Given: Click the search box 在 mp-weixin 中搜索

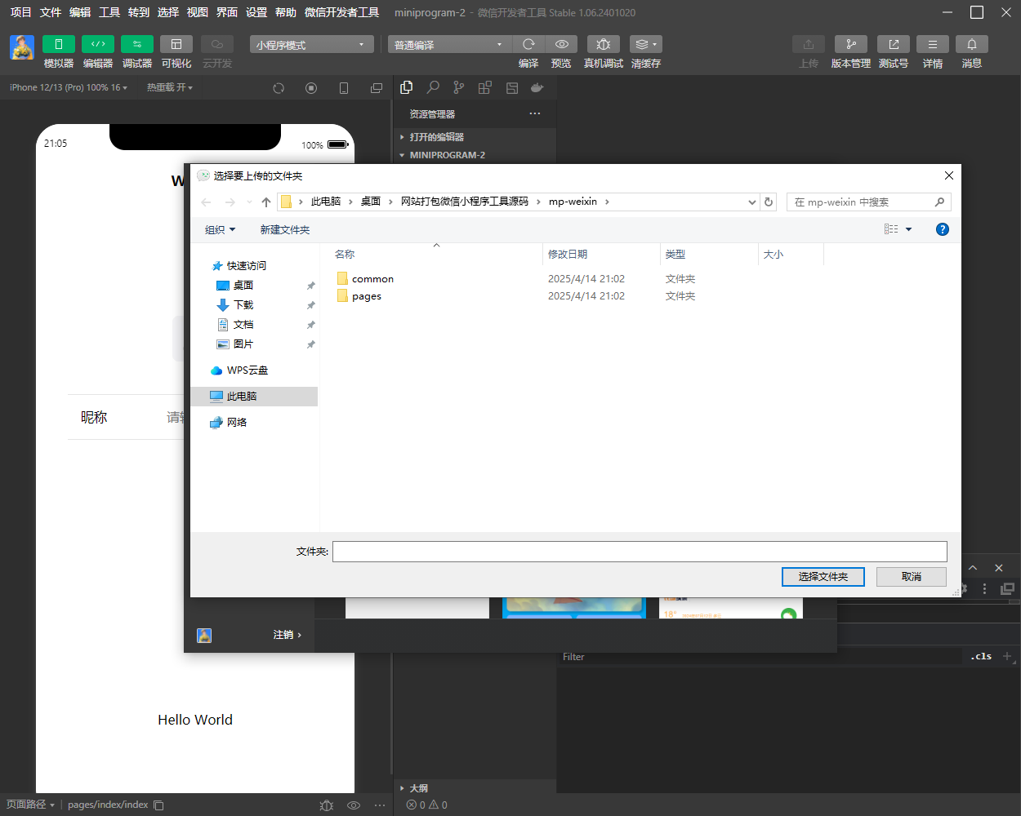Looking at the screenshot, I should point(869,202).
